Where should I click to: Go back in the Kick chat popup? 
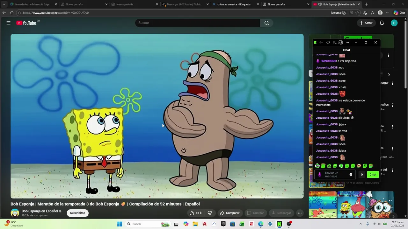[321, 43]
